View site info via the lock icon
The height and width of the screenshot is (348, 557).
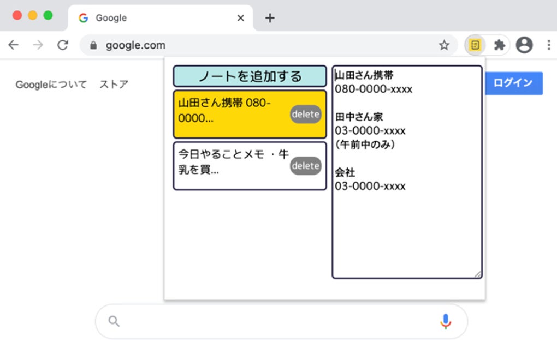(x=93, y=45)
